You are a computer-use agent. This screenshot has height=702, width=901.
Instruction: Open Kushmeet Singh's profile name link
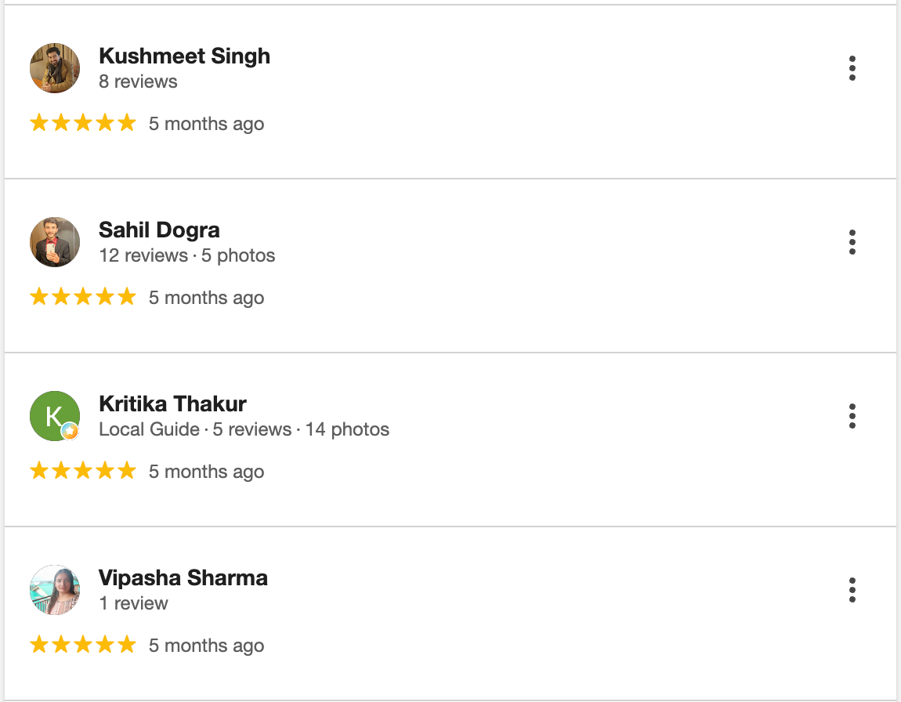[x=184, y=56]
